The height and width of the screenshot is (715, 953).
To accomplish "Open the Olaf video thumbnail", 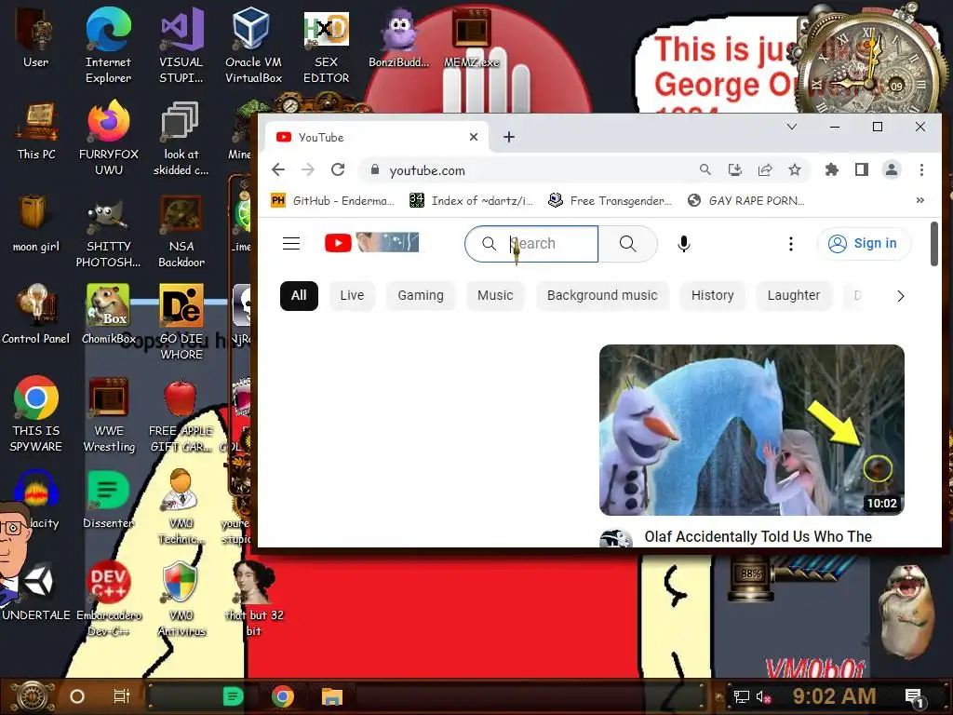I will (752, 430).
